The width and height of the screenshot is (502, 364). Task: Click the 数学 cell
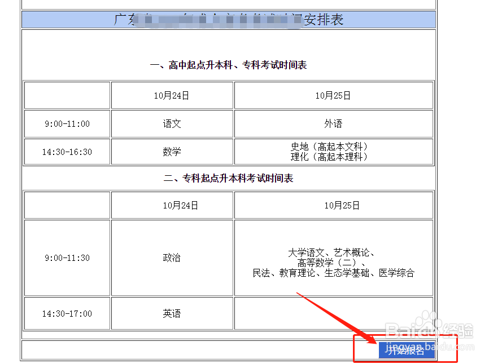click(x=172, y=152)
